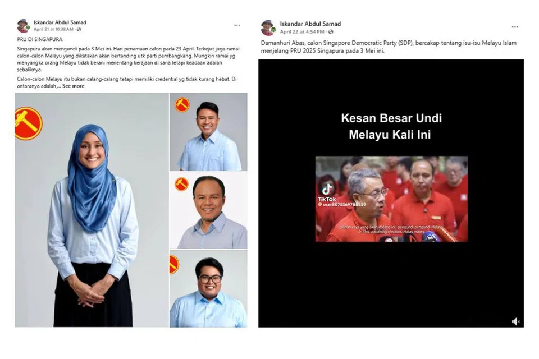Click the April 22 at 4:54 PM timestamp

[302, 31]
